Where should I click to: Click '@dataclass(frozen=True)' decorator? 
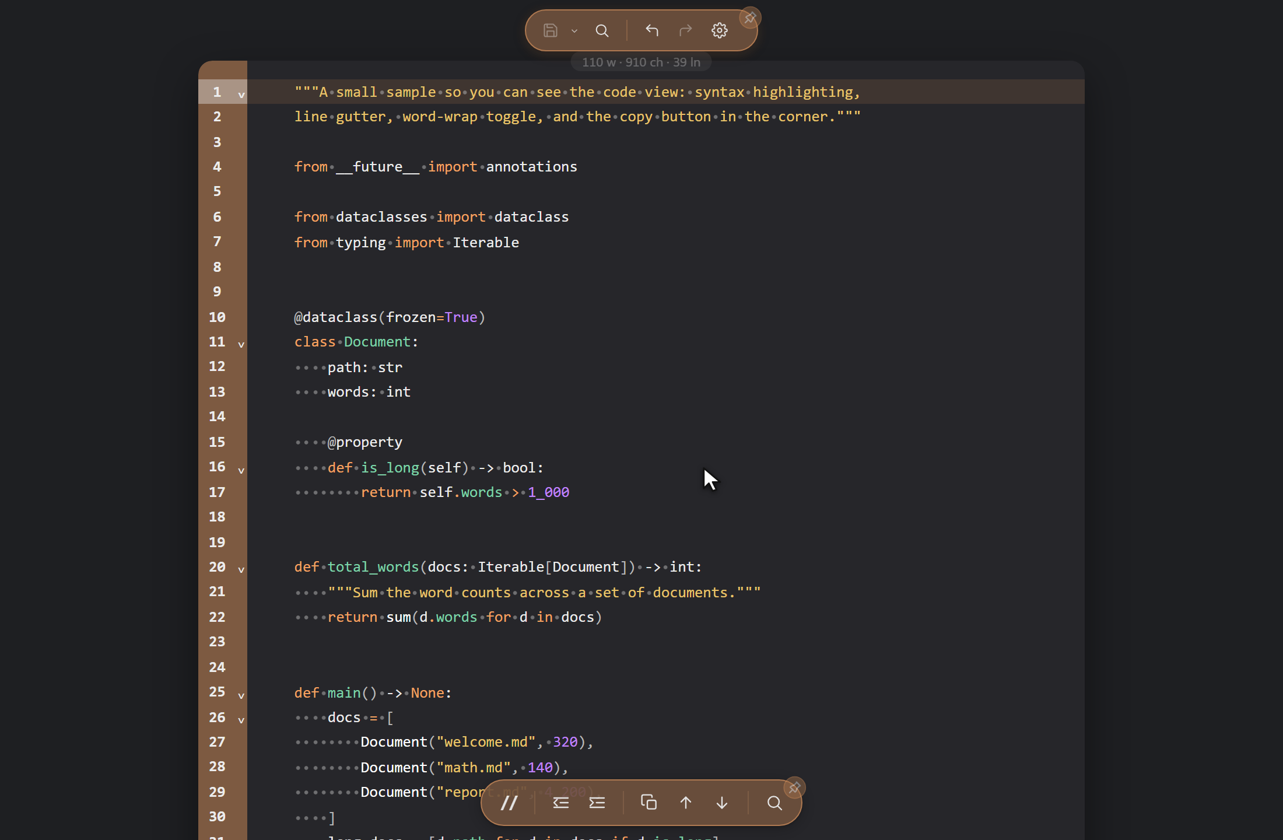pos(390,317)
